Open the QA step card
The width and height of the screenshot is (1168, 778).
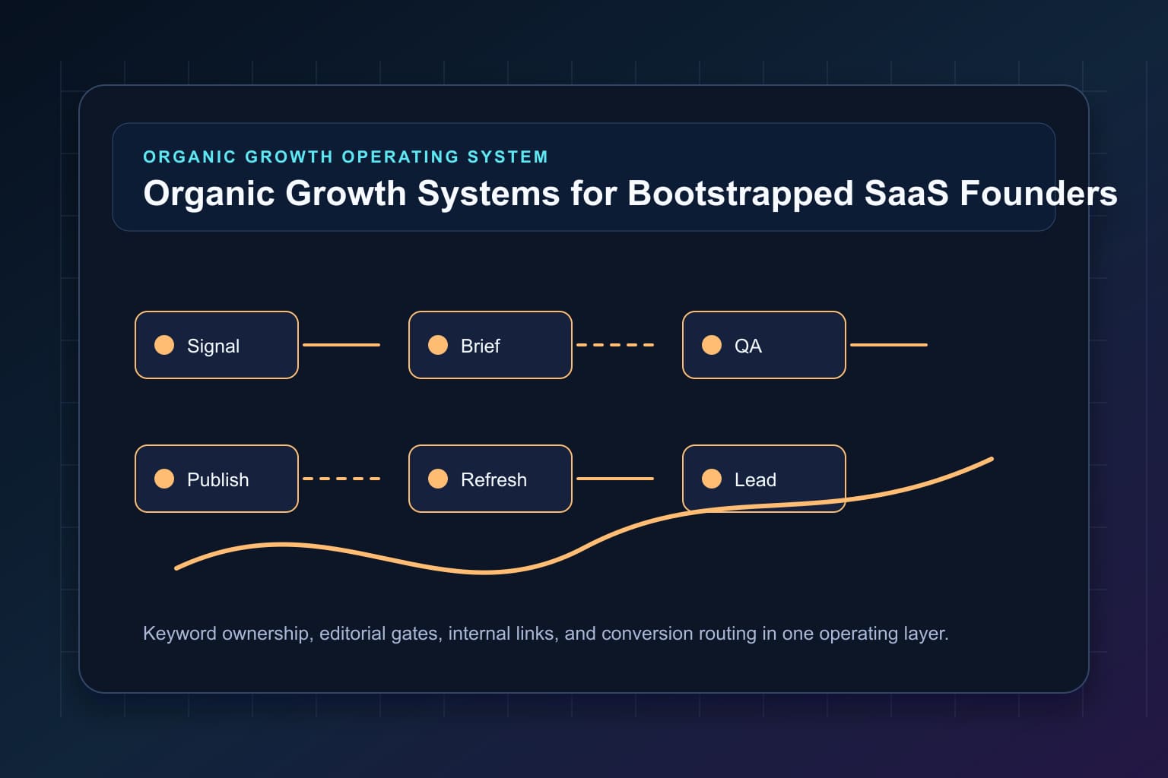click(764, 345)
